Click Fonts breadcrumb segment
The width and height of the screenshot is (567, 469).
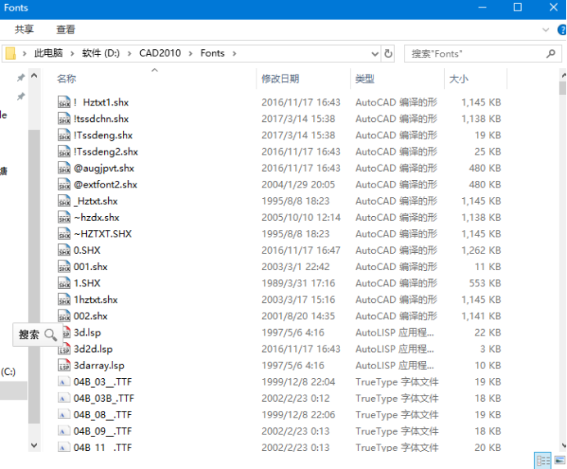click(x=212, y=53)
